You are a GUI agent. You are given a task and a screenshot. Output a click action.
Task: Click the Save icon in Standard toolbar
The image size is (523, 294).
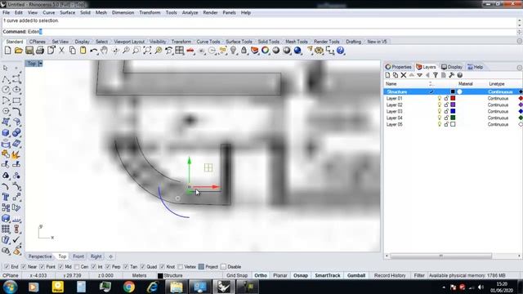[x=29, y=51]
